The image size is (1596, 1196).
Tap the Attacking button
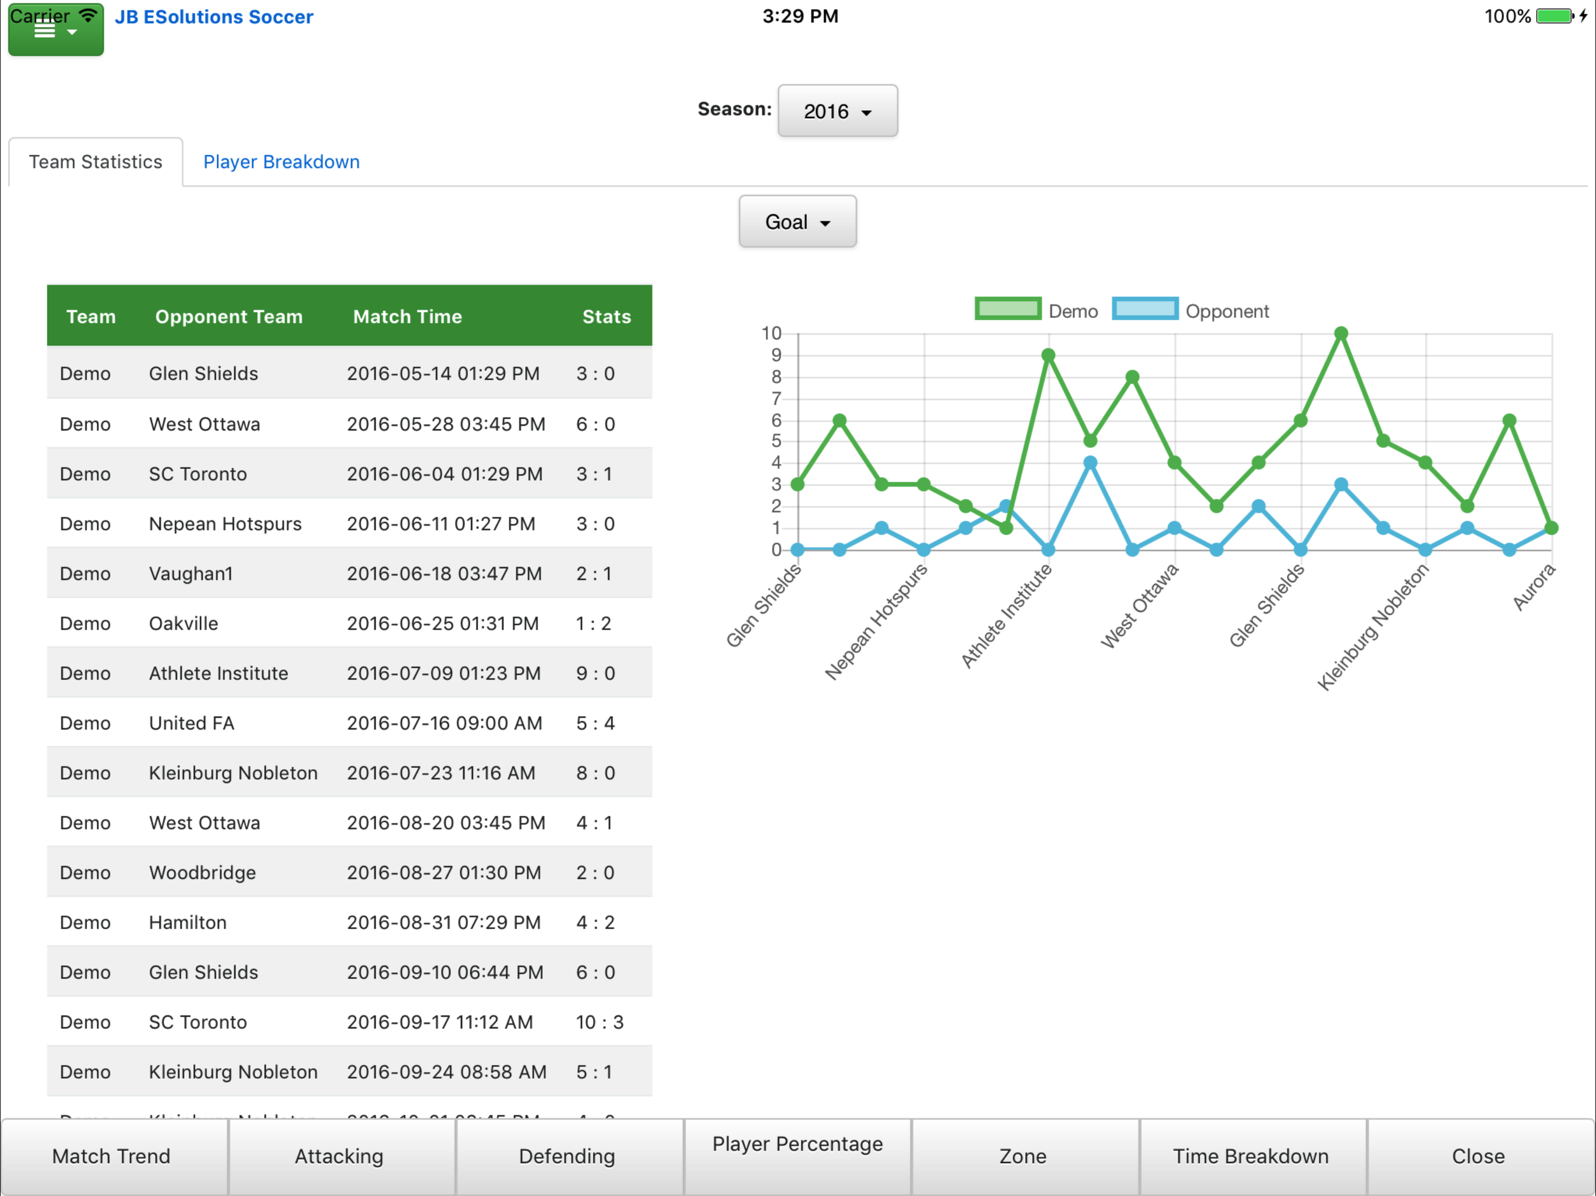click(339, 1156)
